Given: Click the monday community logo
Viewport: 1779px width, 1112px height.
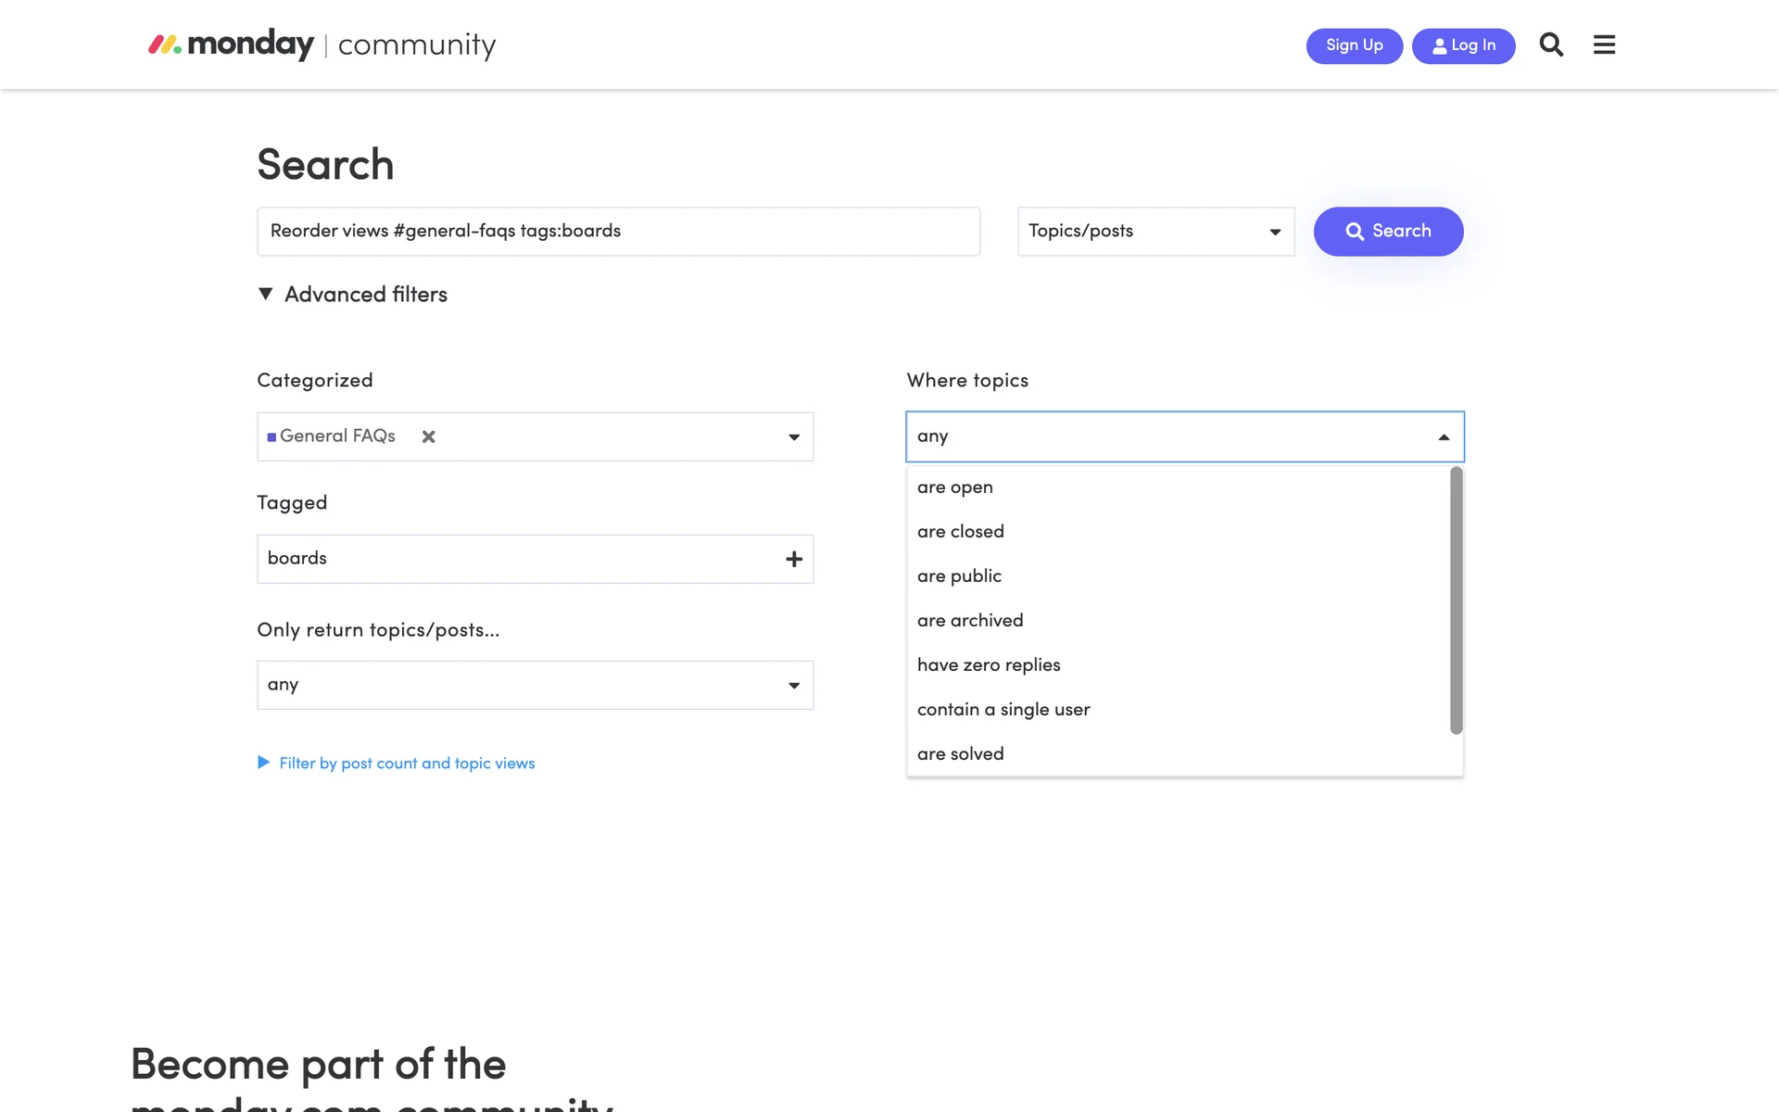Looking at the screenshot, I should coord(322,44).
